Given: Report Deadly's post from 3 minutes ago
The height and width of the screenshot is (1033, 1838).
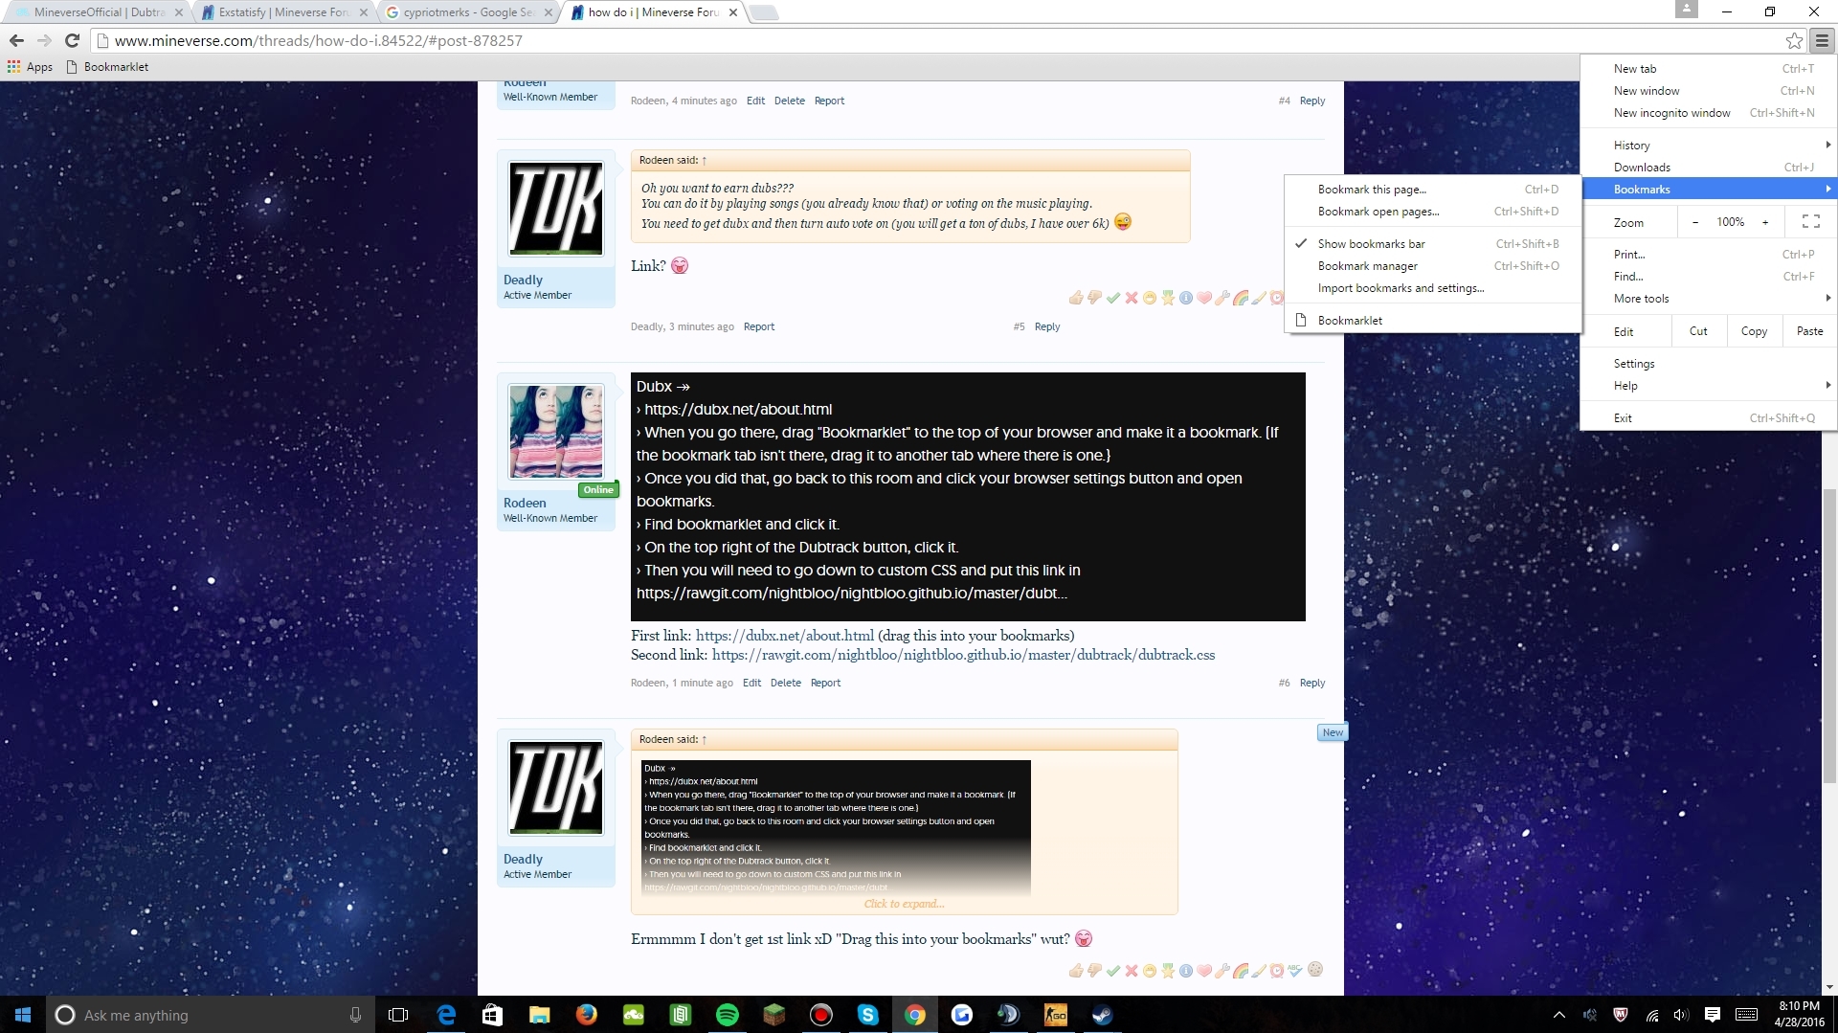Looking at the screenshot, I should 758,326.
